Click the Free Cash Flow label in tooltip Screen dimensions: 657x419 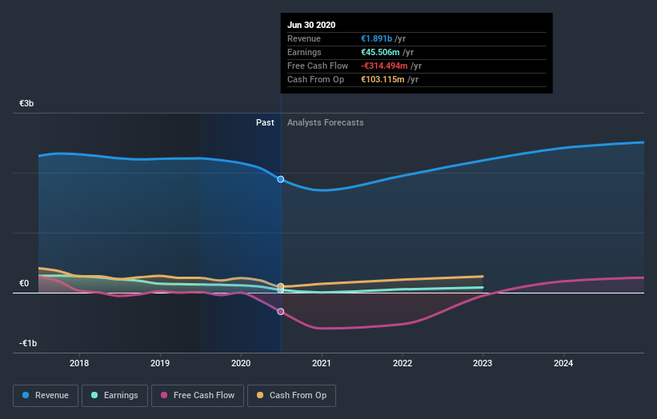click(318, 66)
